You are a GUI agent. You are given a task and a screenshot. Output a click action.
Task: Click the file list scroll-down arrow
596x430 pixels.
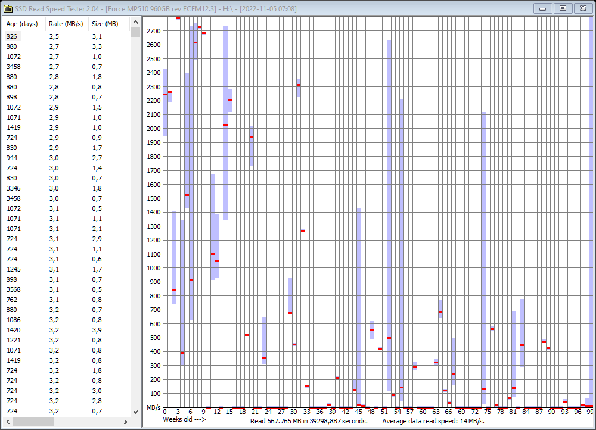pyautogui.click(x=135, y=412)
